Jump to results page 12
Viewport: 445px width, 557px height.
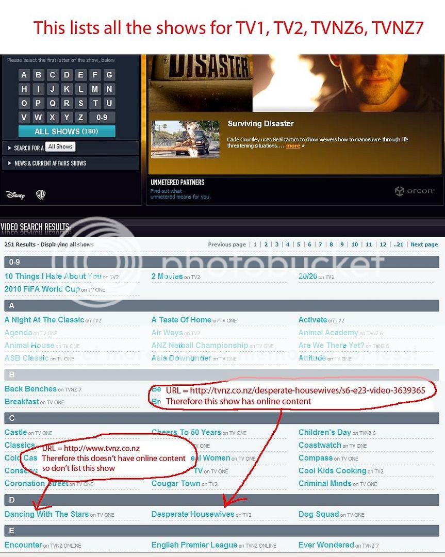coord(383,244)
